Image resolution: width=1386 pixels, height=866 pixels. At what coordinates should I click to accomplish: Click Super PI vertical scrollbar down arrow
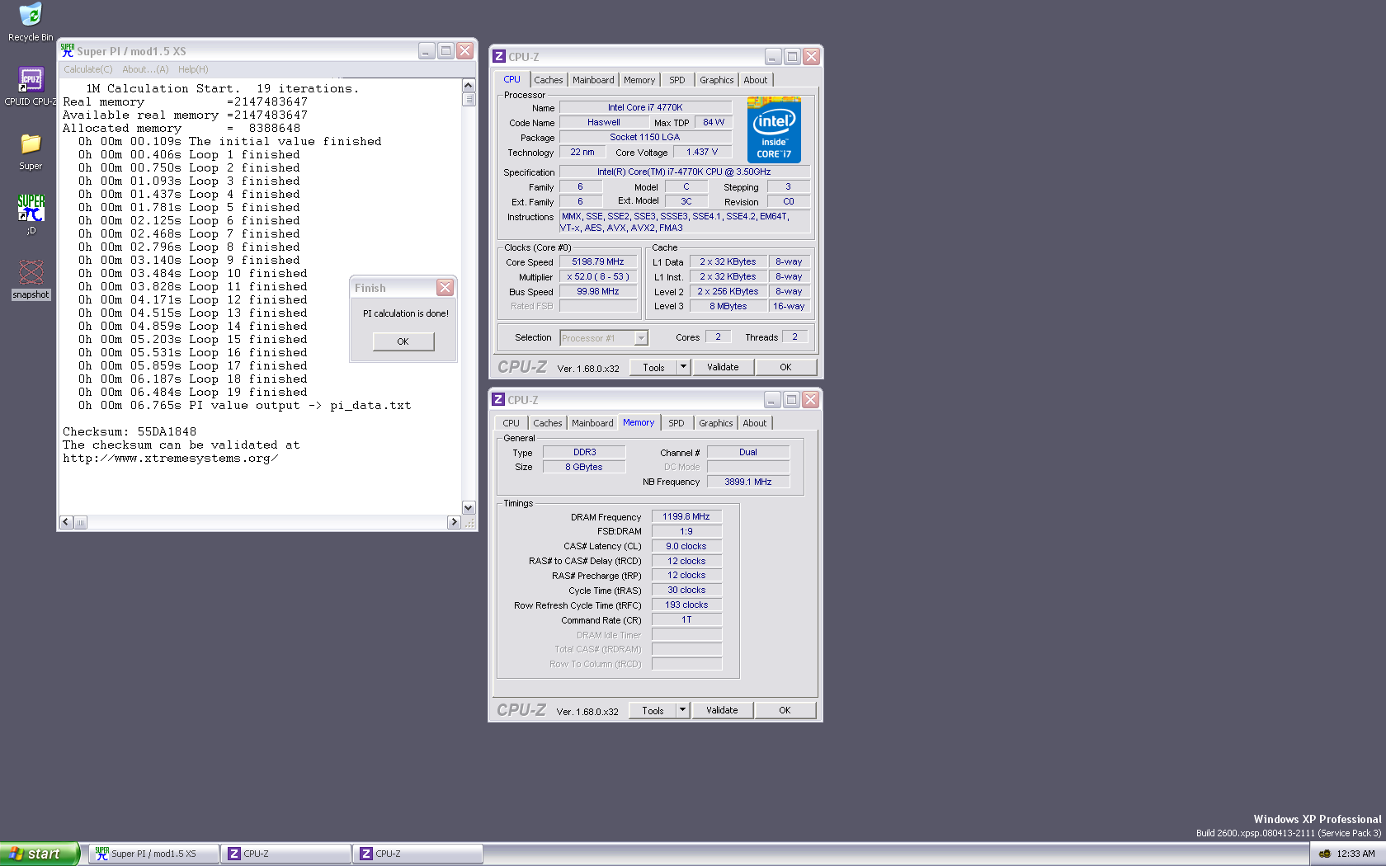[469, 508]
